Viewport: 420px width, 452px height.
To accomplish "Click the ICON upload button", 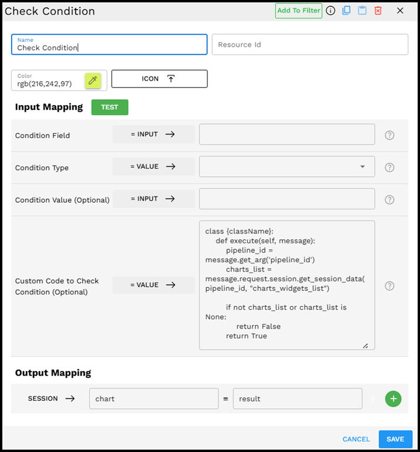I will 159,79.
